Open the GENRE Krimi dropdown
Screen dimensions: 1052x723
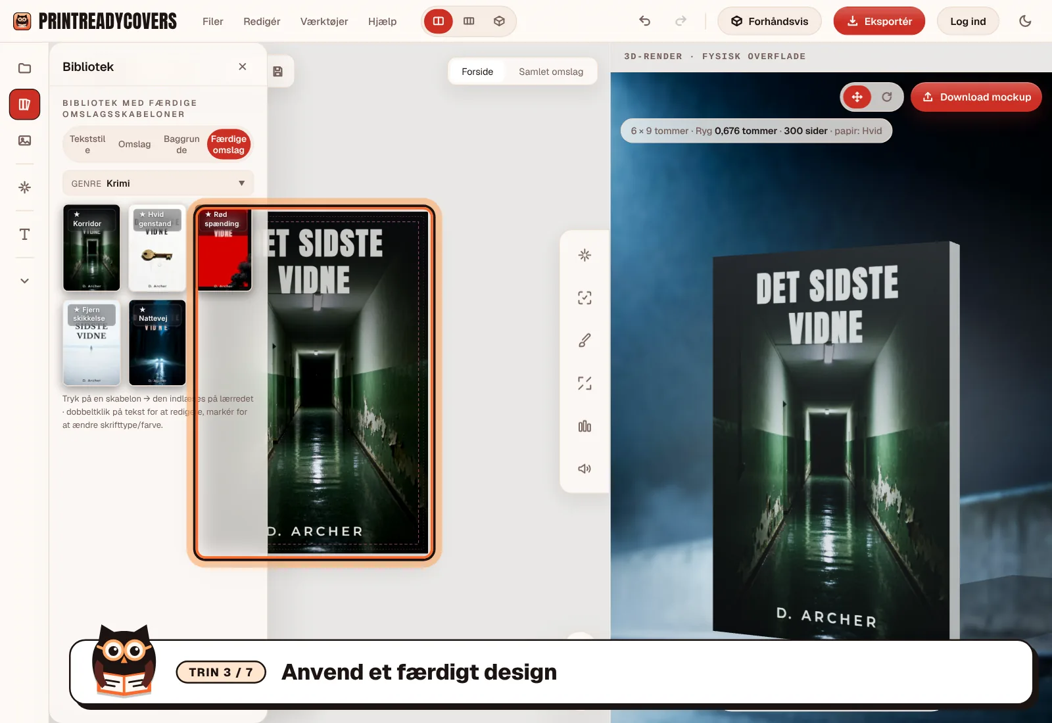[x=158, y=183]
